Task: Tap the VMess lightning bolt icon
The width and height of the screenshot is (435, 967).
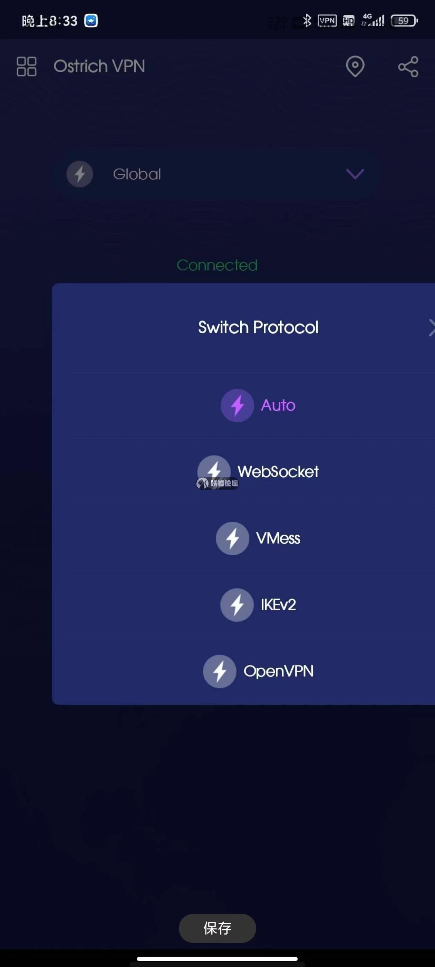Action: [x=232, y=538]
